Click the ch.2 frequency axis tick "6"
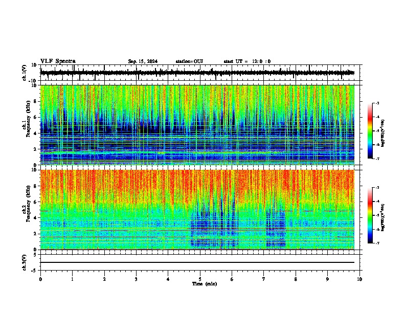 pos(36,202)
